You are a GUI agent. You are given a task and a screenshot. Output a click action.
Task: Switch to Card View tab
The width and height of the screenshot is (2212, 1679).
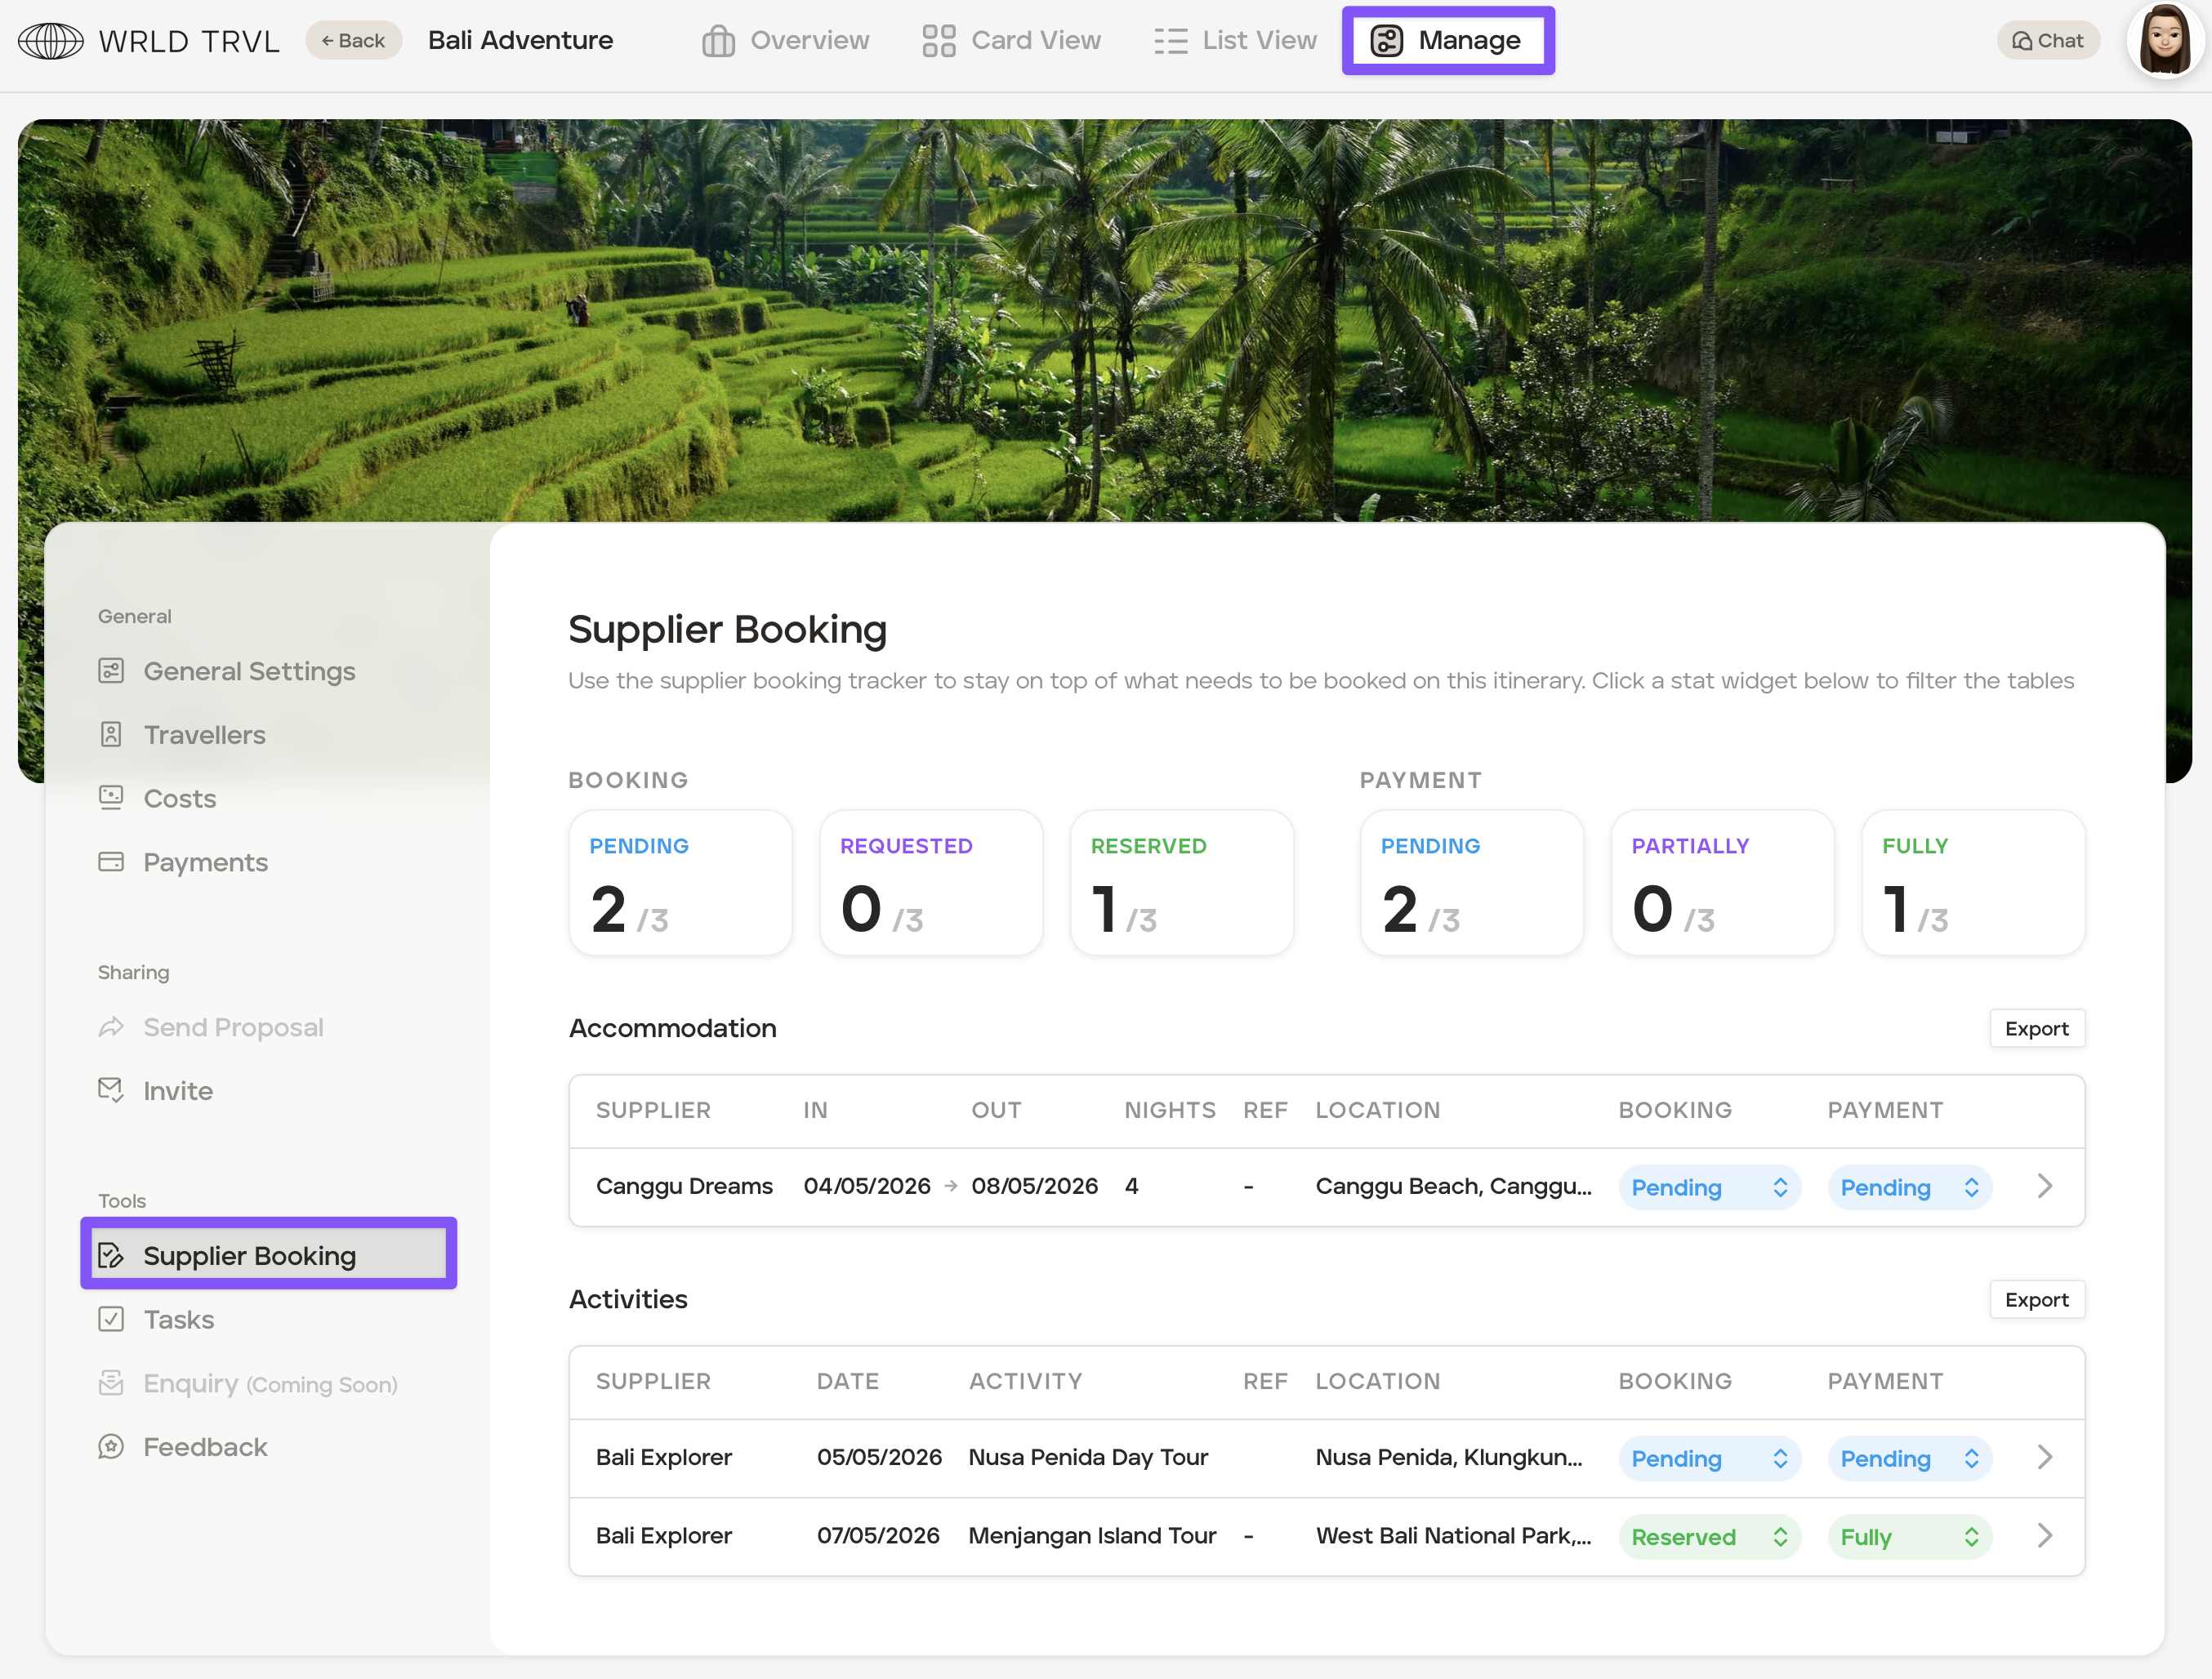coord(1011,41)
